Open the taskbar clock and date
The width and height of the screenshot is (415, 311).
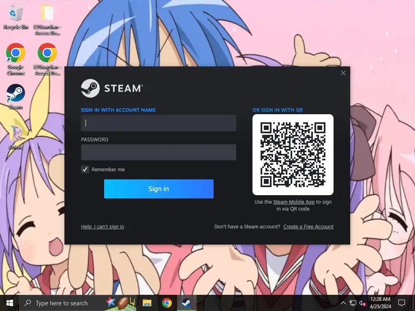380,303
